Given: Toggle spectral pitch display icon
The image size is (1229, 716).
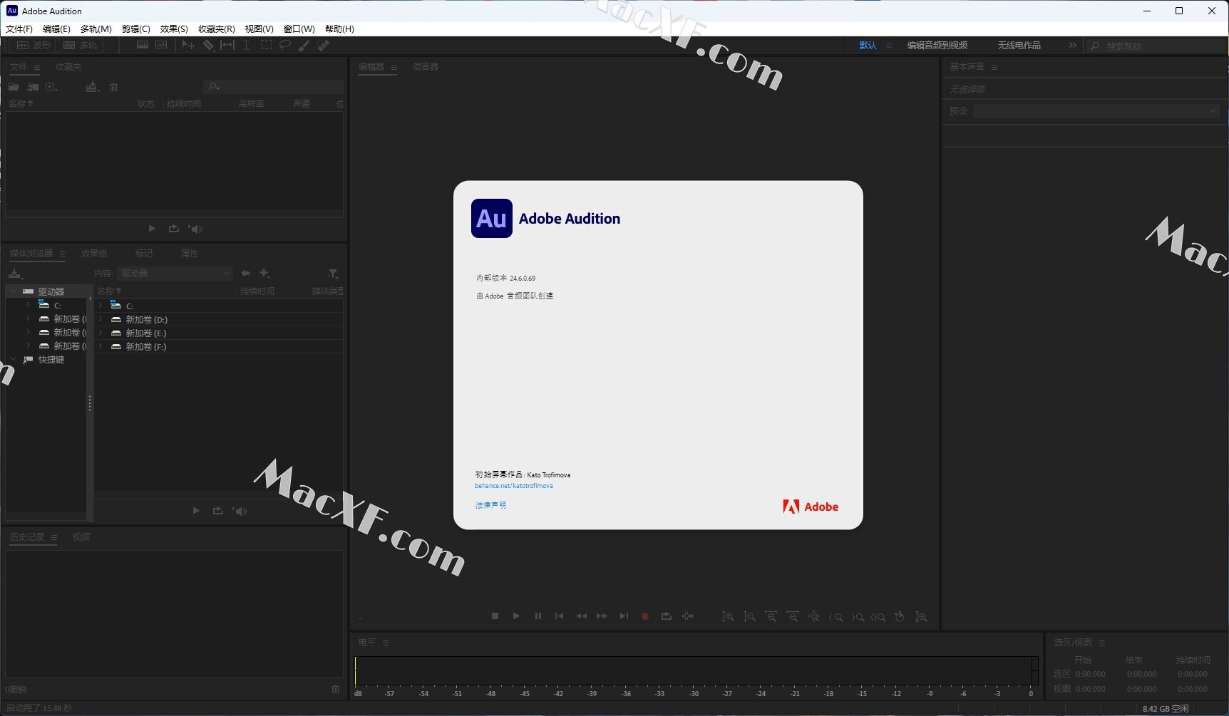Looking at the screenshot, I should coord(161,45).
